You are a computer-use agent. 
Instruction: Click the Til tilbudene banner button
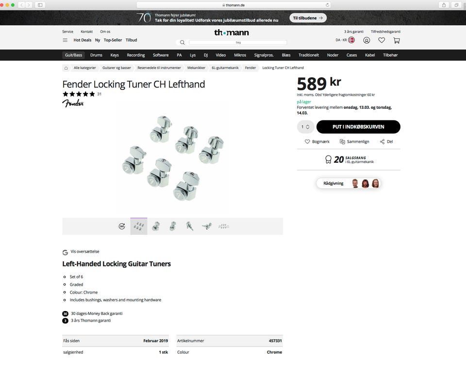click(308, 18)
